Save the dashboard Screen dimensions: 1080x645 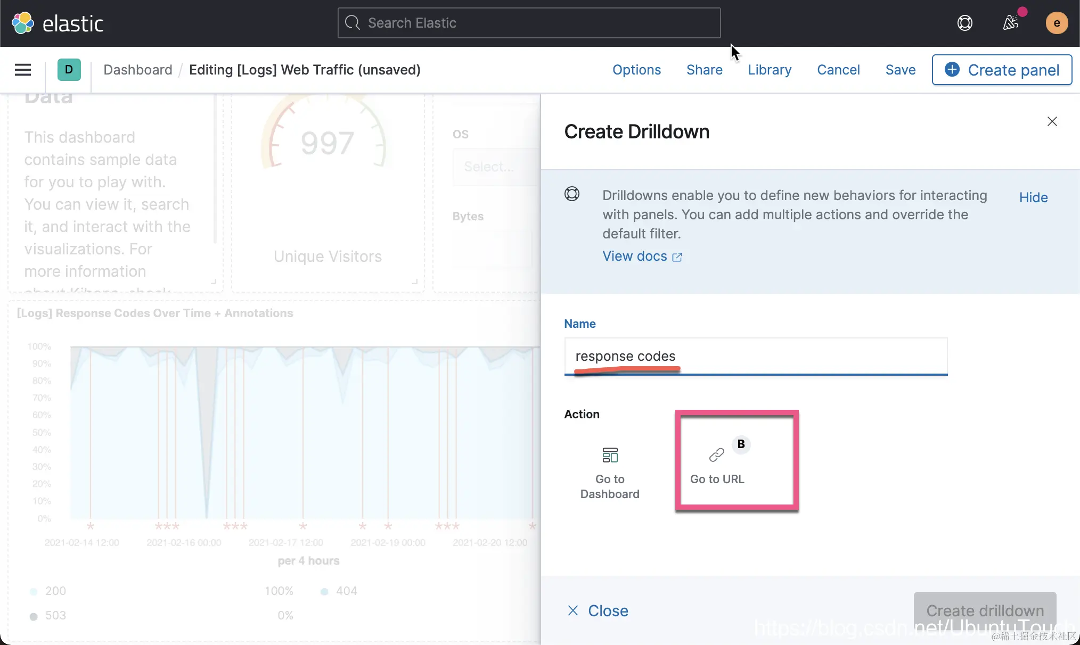click(900, 70)
